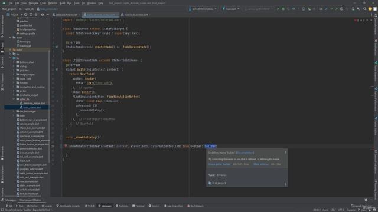This screenshot has height=212, width=378.
Task: Open the Refactor menu
Action: (53, 3)
